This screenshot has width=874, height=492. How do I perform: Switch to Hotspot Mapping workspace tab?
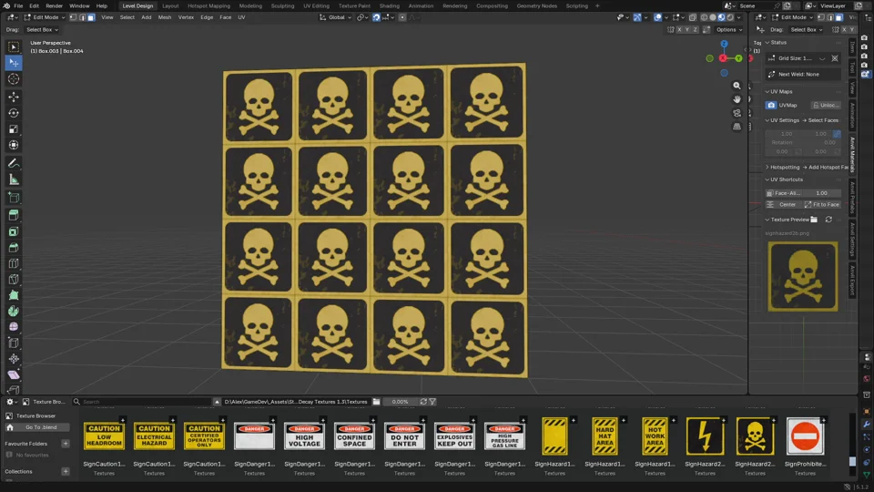point(208,5)
